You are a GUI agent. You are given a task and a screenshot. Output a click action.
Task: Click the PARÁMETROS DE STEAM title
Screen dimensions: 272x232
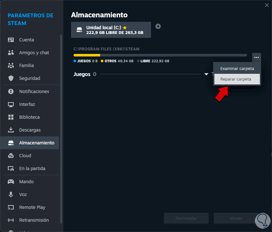pos(30,19)
